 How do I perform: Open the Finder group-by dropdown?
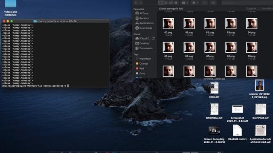(185, 3)
